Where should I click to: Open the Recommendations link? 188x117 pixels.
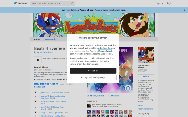click(145, 109)
